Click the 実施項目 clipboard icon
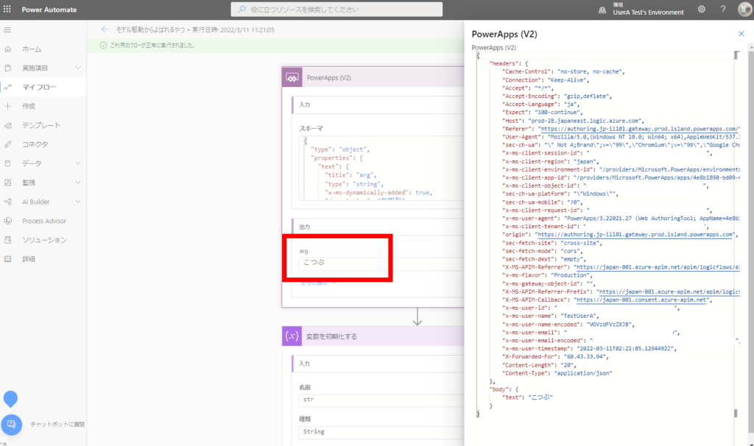The width and height of the screenshot is (754, 446). [x=7, y=68]
